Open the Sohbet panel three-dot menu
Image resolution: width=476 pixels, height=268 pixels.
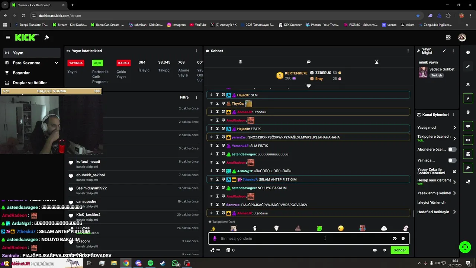coord(408,51)
